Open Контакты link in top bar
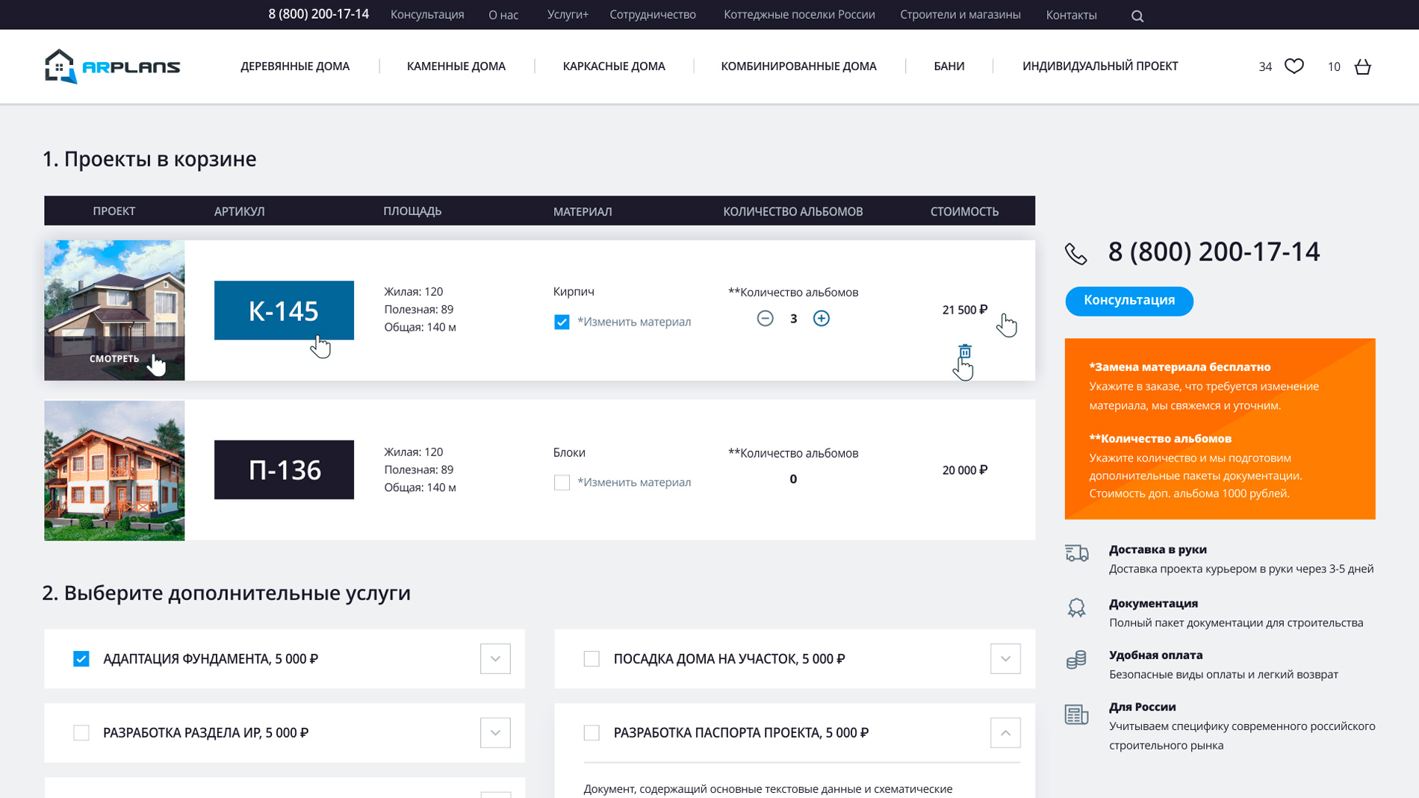 coord(1070,15)
